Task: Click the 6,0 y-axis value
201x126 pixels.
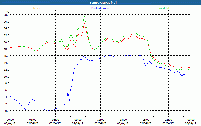Action: (7, 90)
